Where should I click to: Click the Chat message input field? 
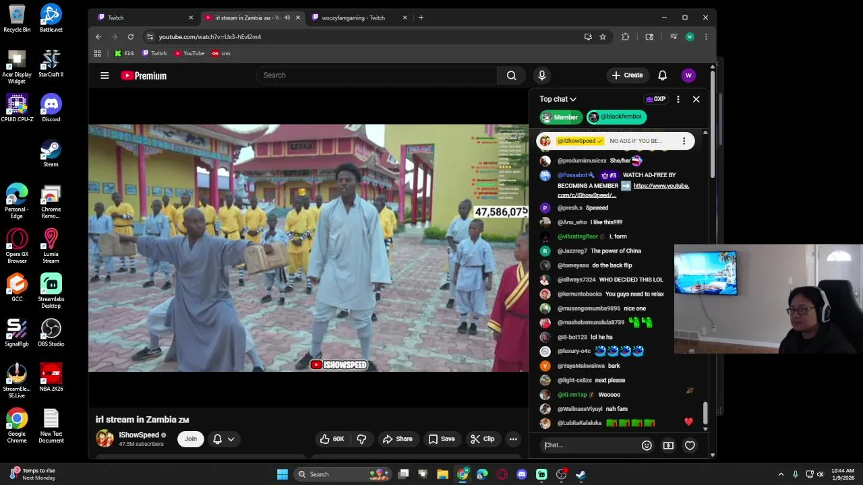[x=590, y=445]
